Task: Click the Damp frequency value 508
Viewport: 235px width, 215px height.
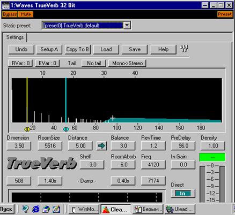Action: point(19,181)
